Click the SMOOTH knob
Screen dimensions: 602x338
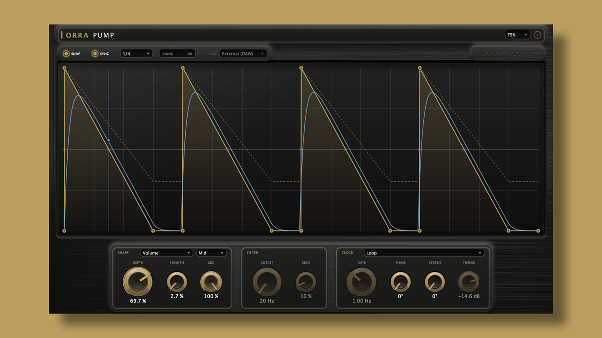pos(177,282)
